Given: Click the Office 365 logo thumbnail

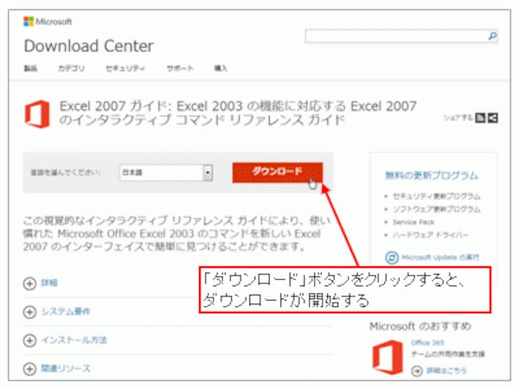Looking at the screenshot, I should (x=387, y=357).
